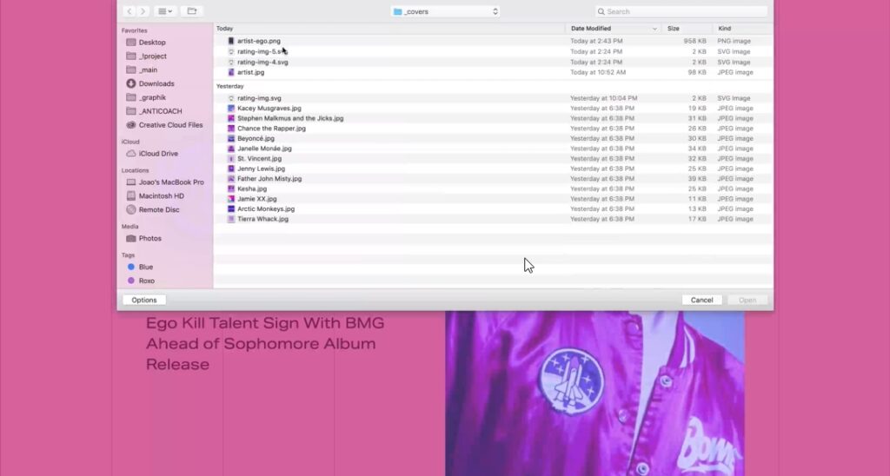The image size is (890, 476).
Task: Open iCloud Drive location
Action: [157, 154]
